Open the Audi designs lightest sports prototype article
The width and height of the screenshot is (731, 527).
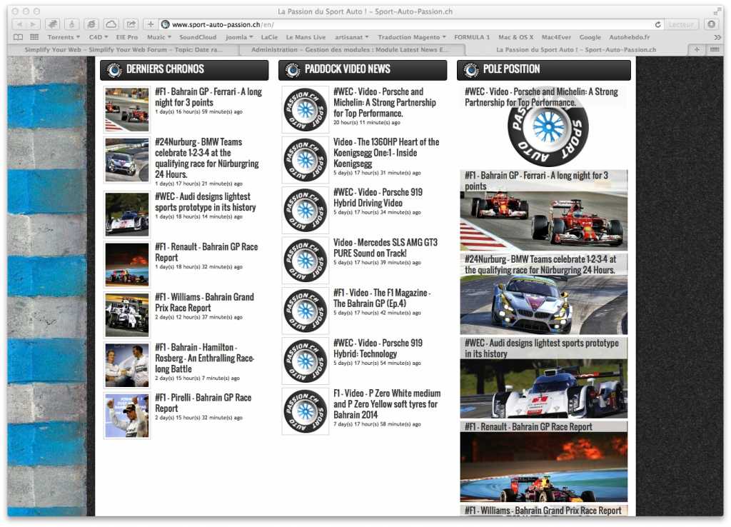click(205, 201)
